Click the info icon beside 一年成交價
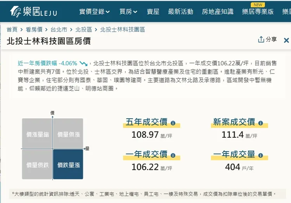This screenshot has height=203, width=291. [x=173, y=155]
